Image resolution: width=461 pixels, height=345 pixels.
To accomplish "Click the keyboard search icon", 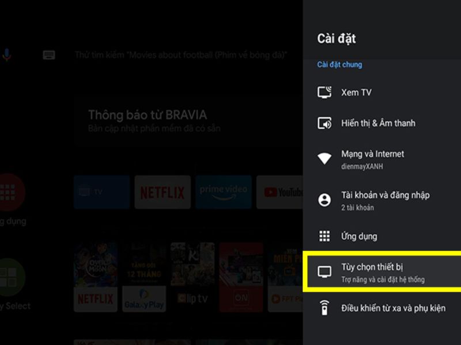I will pyautogui.click(x=49, y=55).
